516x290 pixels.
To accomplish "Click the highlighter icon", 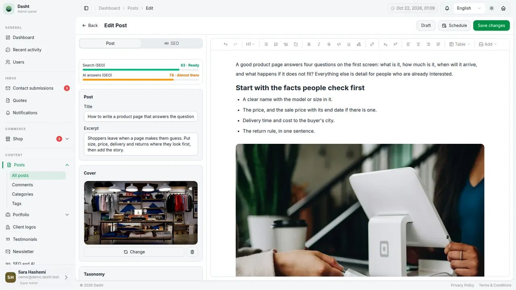I will [x=359, y=44].
